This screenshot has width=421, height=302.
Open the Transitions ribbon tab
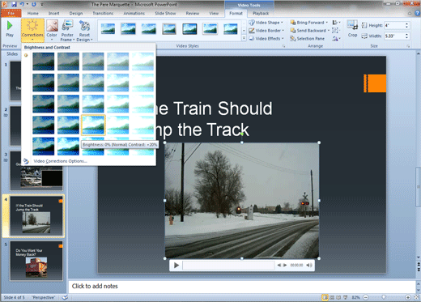click(103, 13)
